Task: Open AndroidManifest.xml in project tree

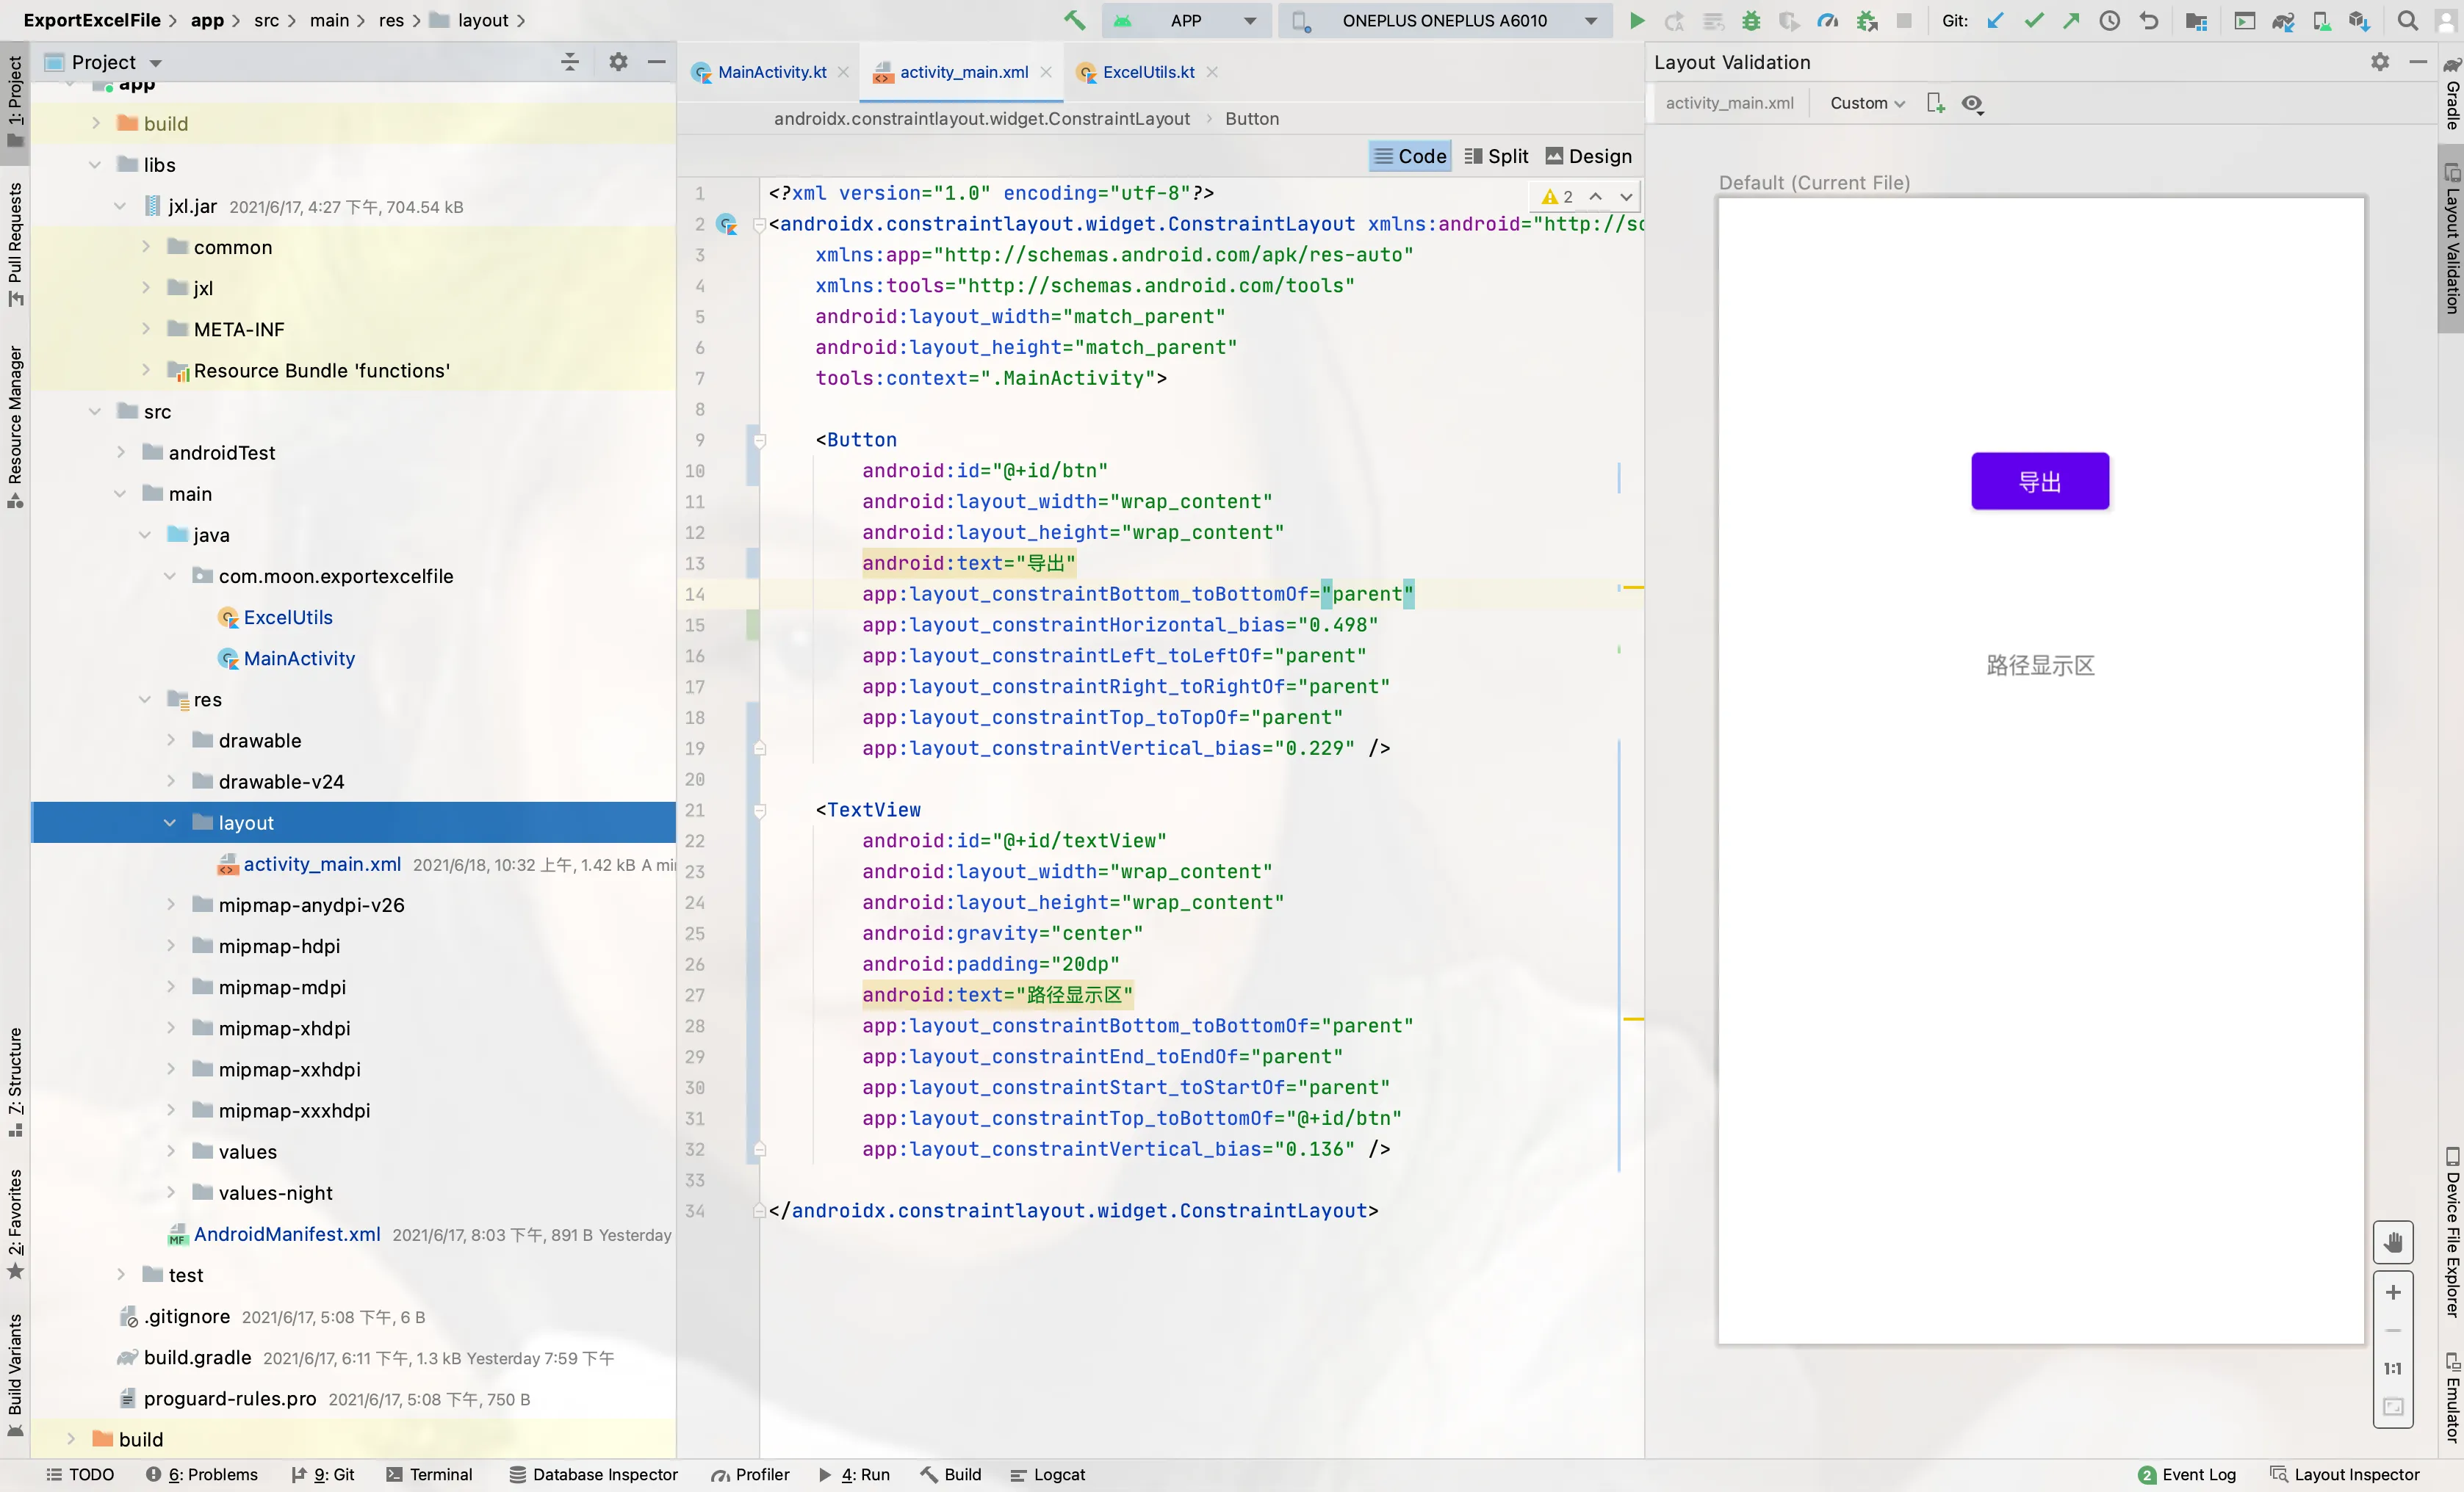Action: pyautogui.click(x=287, y=1234)
